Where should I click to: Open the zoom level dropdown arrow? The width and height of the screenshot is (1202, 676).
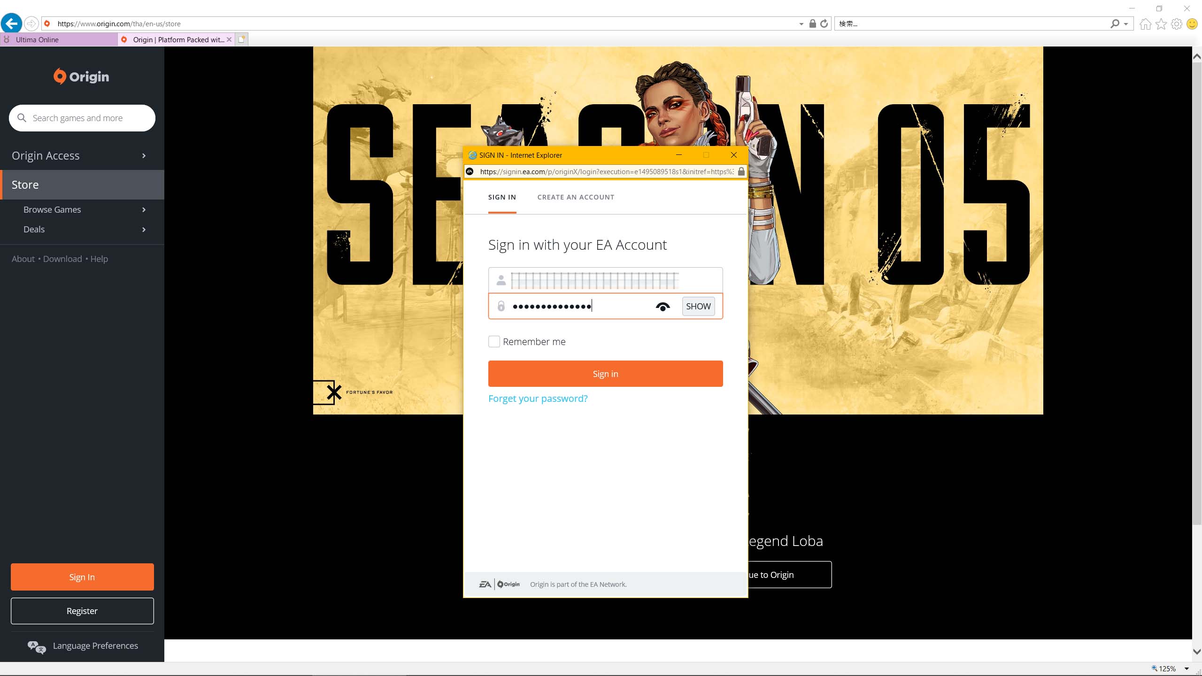pyautogui.click(x=1187, y=668)
